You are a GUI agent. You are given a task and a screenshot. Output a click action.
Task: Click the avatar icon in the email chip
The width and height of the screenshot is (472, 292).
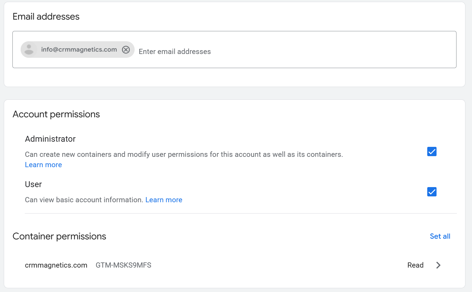[29, 50]
